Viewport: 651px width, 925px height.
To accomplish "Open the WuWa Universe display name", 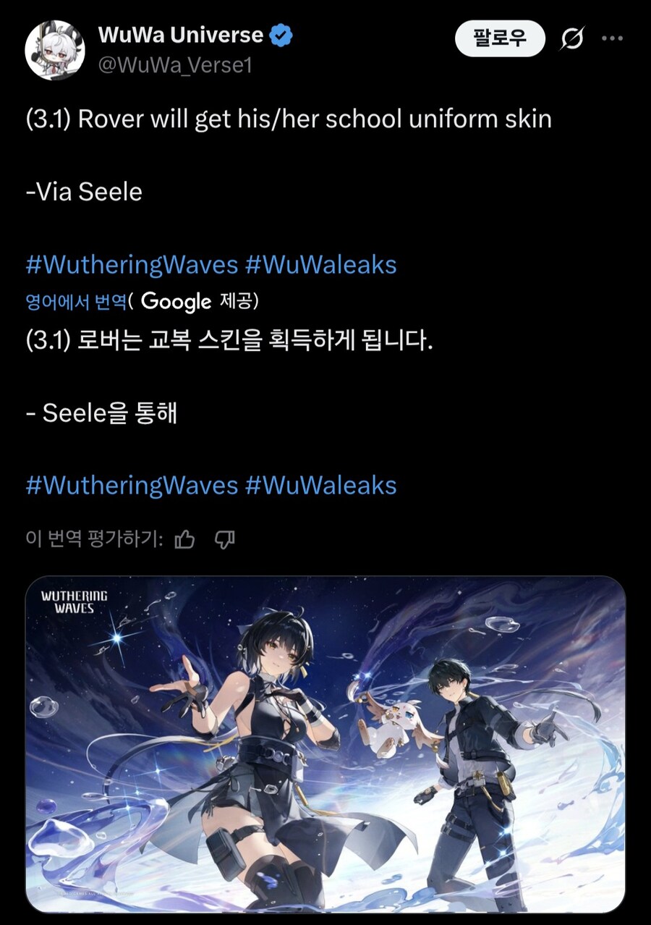I will [x=180, y=35].
